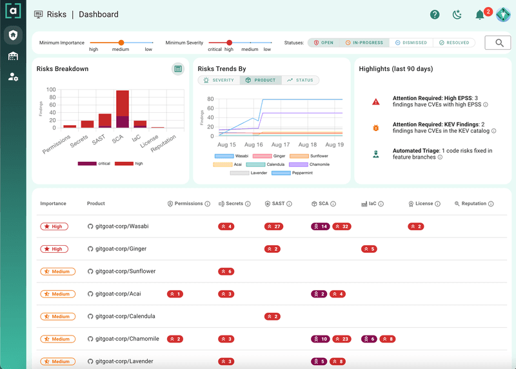516x369 pixels.
Task: Toggle dark mode moon icon
Action: pos(457,14)
